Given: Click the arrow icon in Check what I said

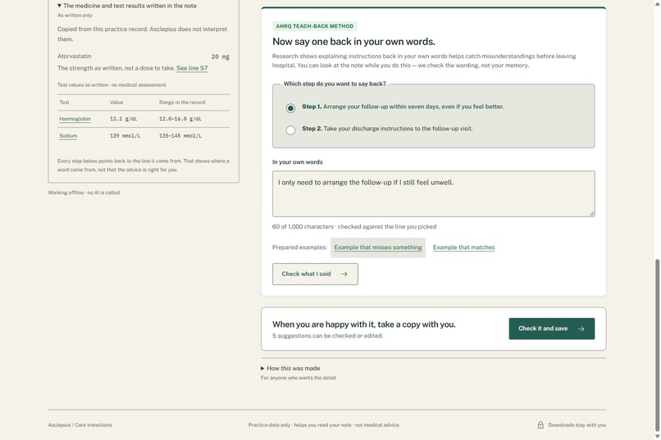Looking at the screenshot, I should [344, 274].
